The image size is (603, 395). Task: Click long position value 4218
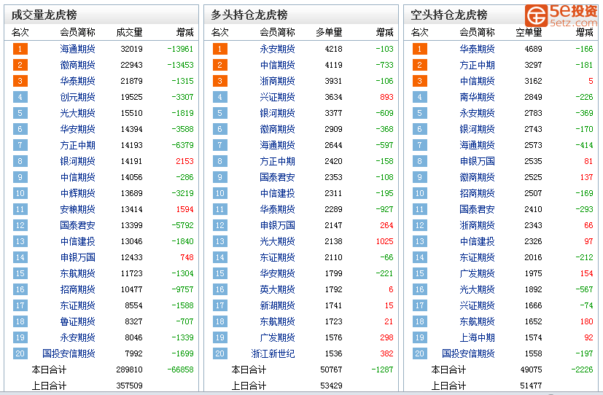click(x=333, y=49)
